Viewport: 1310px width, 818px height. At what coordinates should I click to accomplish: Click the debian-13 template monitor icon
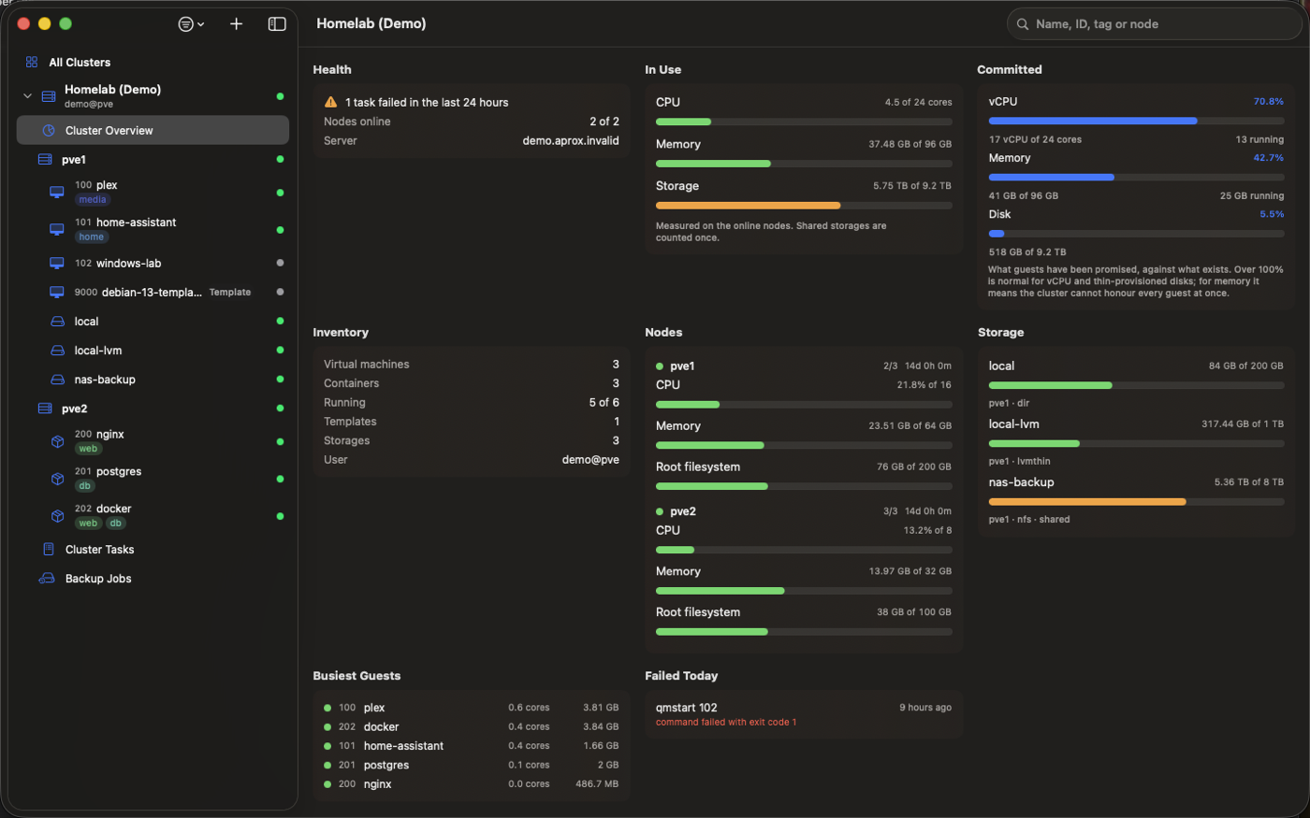[57, 293]
